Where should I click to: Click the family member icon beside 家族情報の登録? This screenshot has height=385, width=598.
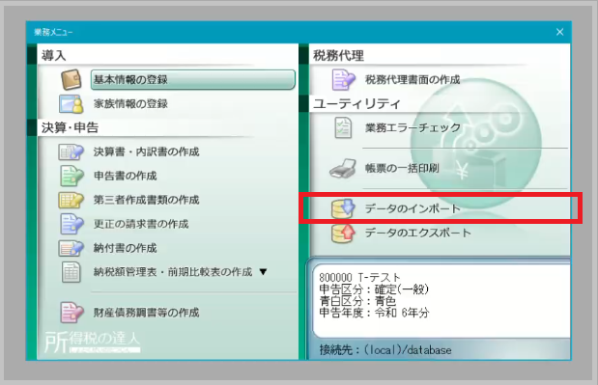tap(71, 103)
